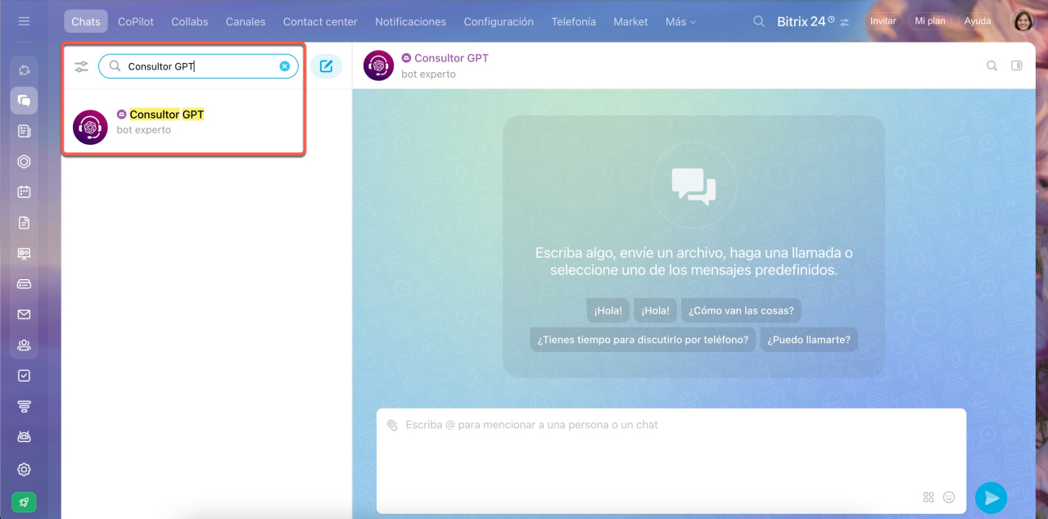Click the chat search input field
Viewport: 1048px width, 519px height.
pyautogui.click(x=198, y=66)
